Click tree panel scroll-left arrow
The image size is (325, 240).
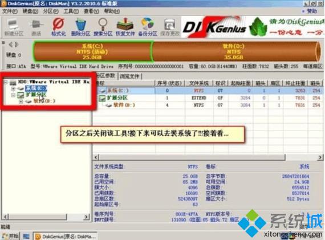coord(6,217)
